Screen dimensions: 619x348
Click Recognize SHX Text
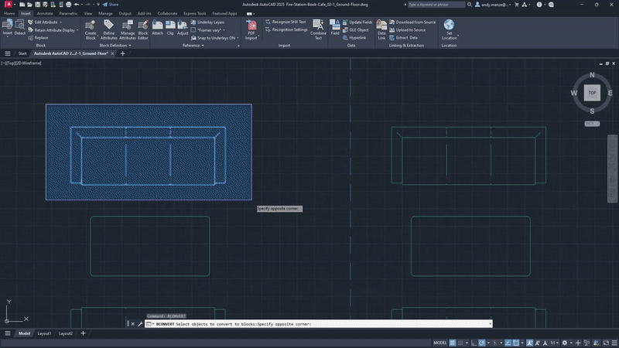point(286,22)
